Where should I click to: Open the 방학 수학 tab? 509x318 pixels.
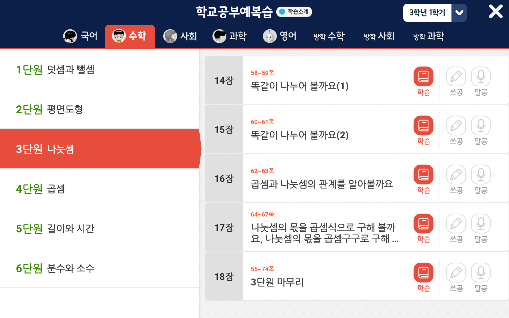pyautogui.click(x=329, y=36)
